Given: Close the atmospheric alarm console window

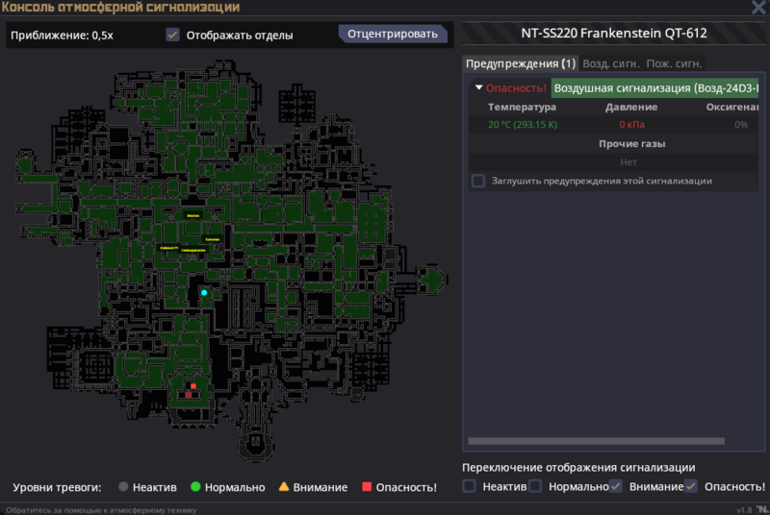Looking at the screenshot, I should click(x=757, y=8).
